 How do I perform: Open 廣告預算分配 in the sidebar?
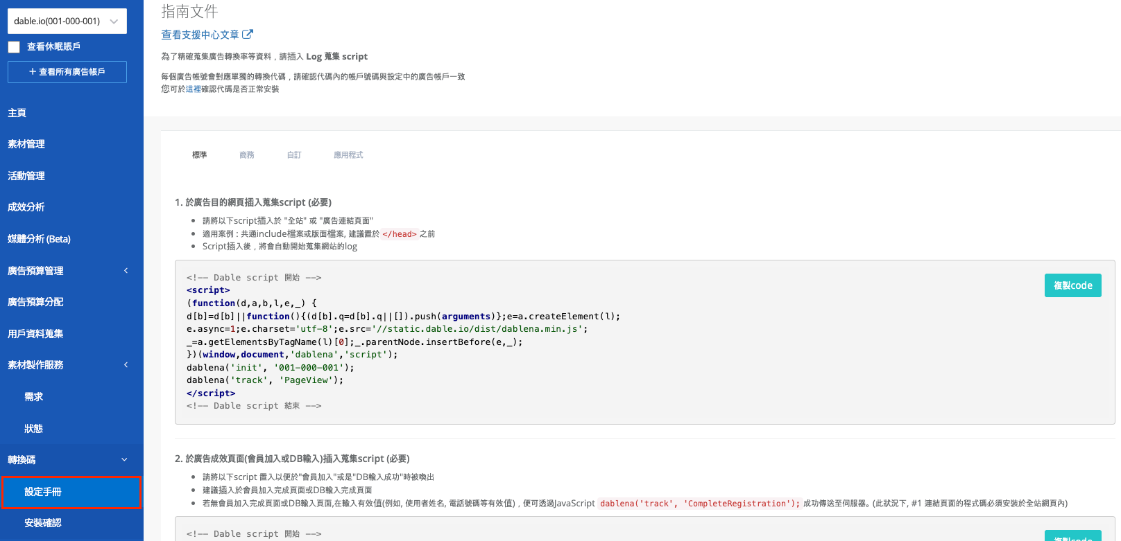point(35,302)
